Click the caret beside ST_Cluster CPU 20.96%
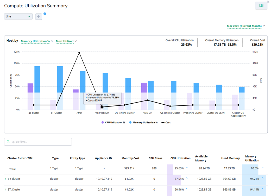This screenshot has width=271, height=196. (x=187, y=189)
